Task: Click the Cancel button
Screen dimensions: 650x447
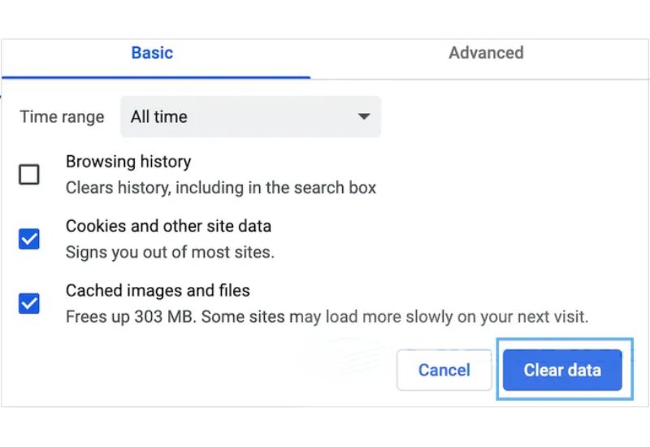Action: (x=444, y=370)
